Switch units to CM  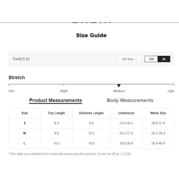coord(151,59)
